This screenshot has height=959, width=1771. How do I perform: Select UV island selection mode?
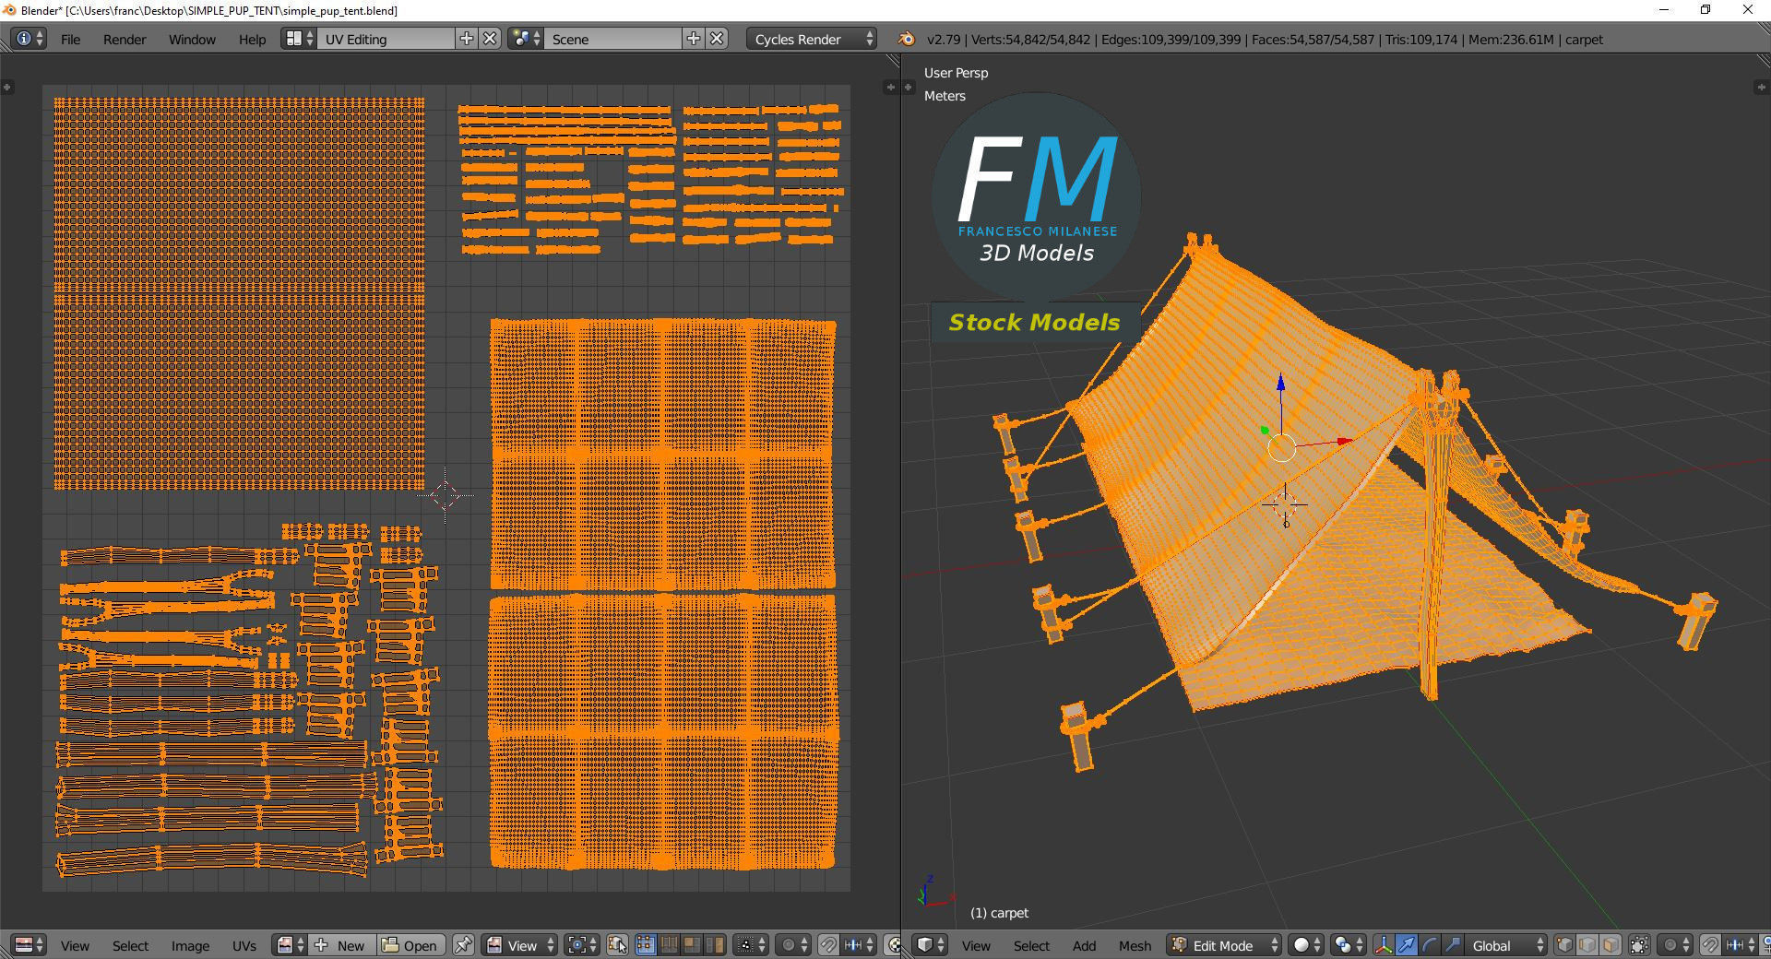click(715, 945)
